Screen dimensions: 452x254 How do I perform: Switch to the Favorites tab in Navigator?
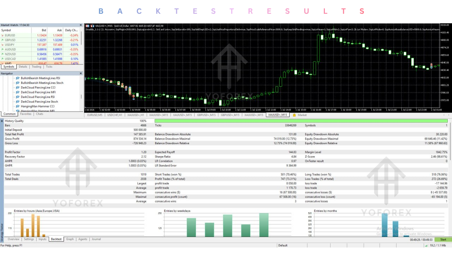pyautogui.click(x=26, y=114)
